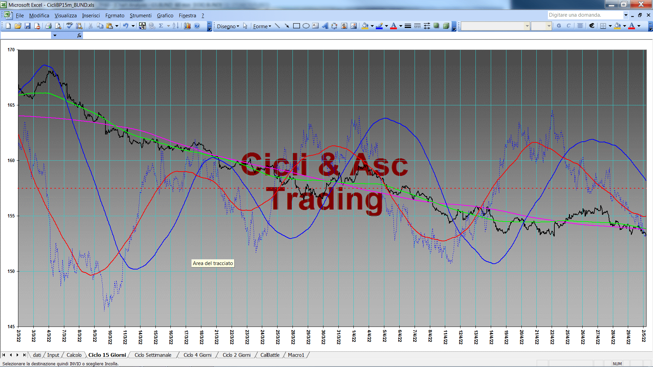This screenshot has height=367, width=653.
Task: Click the drawing Font Color A
Action: (394, 26)
